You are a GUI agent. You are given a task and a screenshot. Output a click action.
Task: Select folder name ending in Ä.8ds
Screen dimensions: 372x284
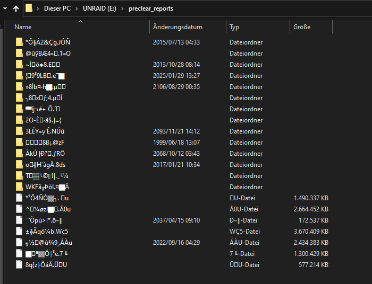pos(45,165)
